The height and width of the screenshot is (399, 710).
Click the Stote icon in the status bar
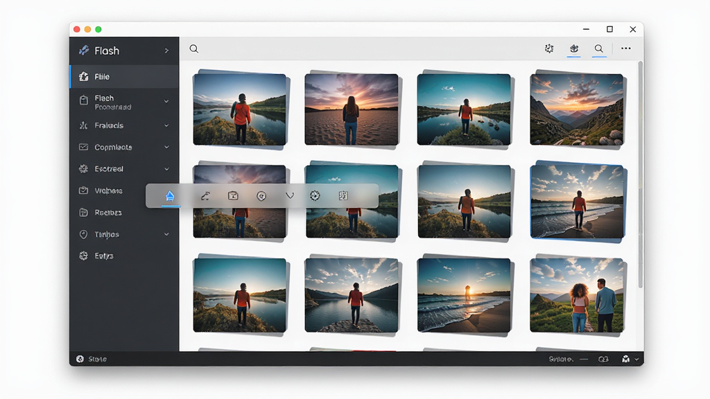pos(80,359)
